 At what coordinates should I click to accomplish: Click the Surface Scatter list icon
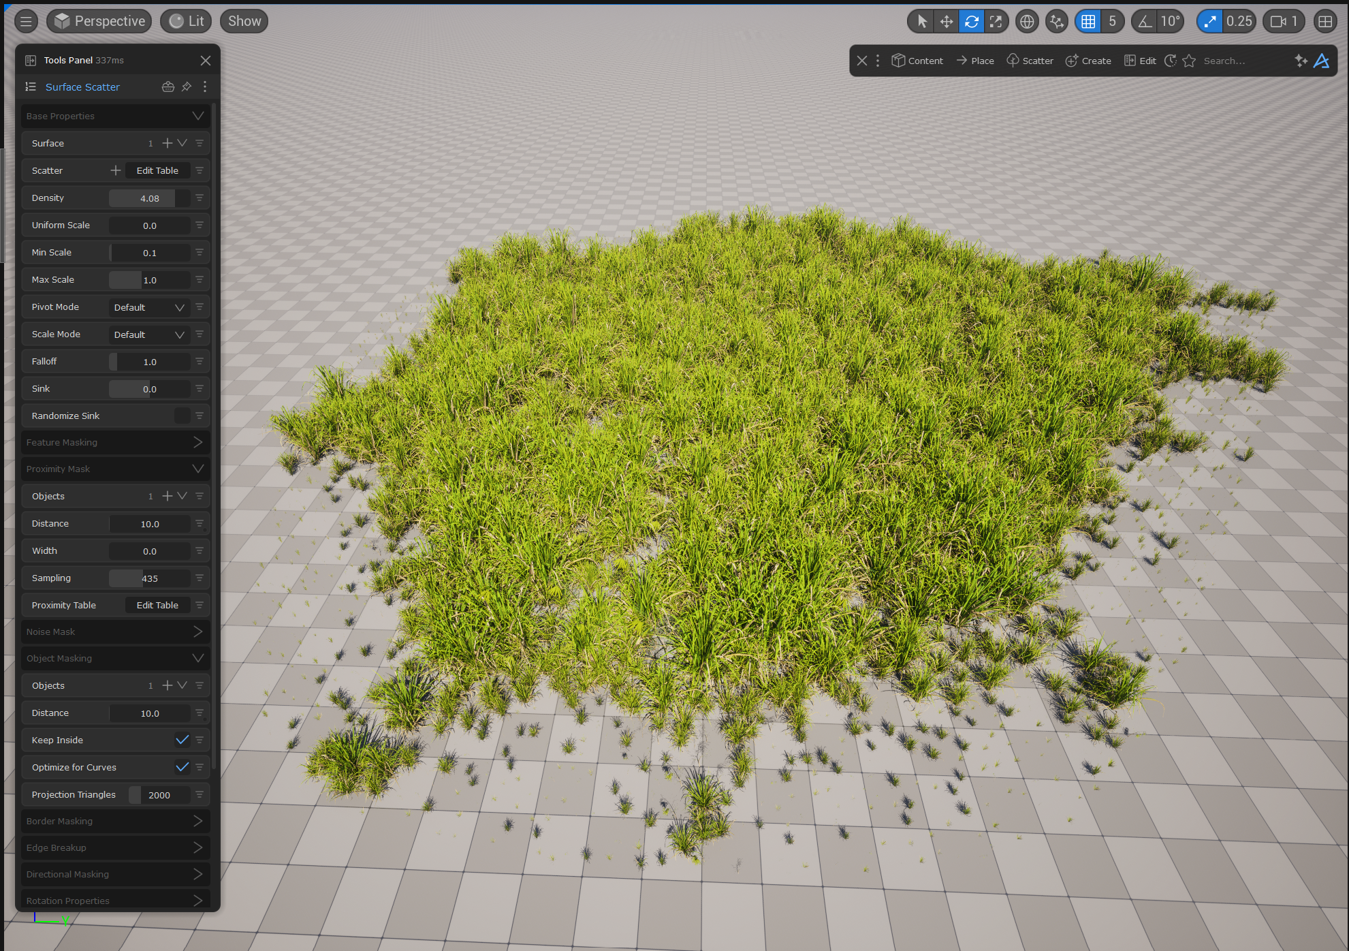[31, 87]
